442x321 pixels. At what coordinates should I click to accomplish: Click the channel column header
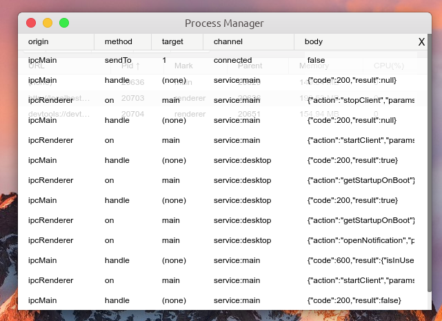[228, 41]
